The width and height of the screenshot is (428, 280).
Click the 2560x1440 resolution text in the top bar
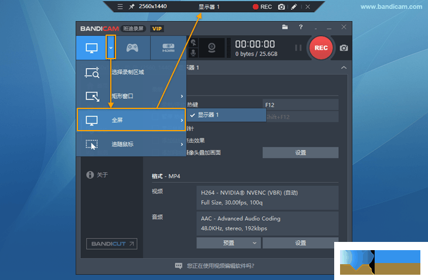click(x=152, y=6)
